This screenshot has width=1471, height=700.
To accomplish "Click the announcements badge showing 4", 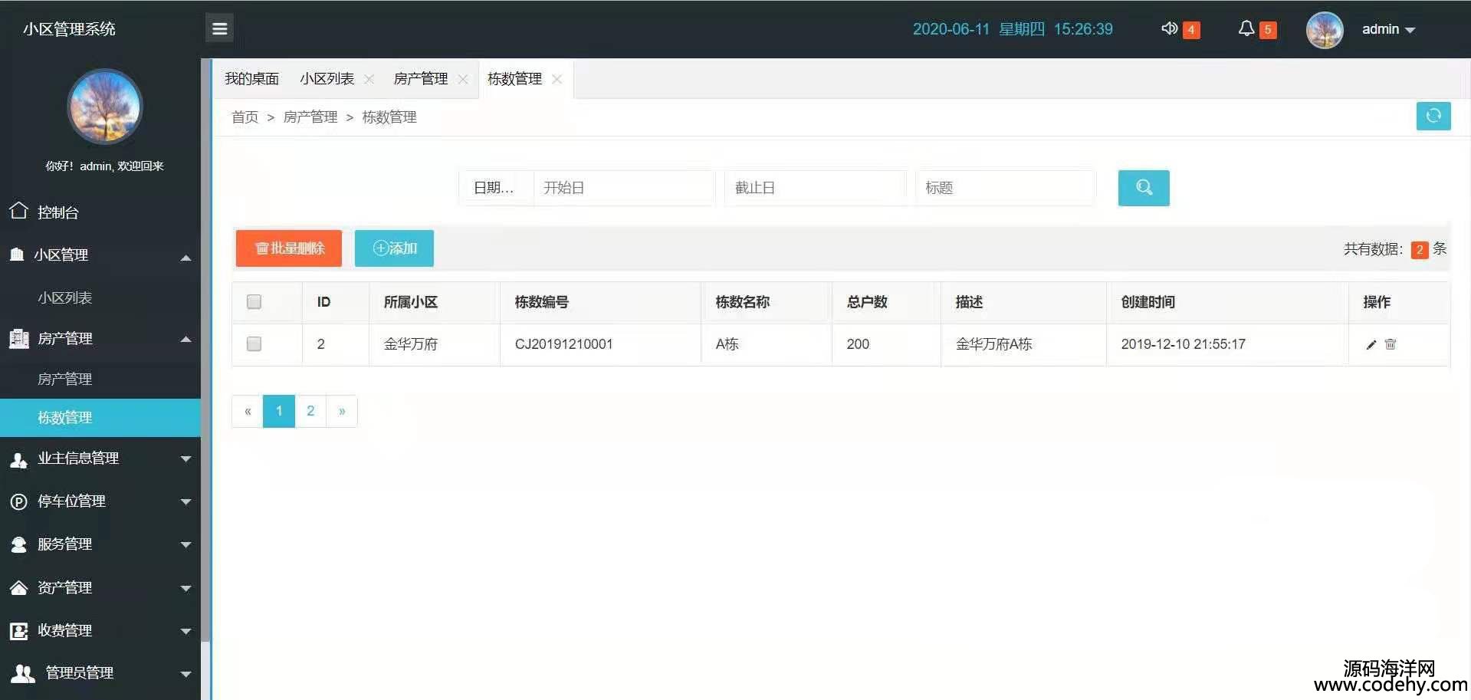I will point(1191,30).
